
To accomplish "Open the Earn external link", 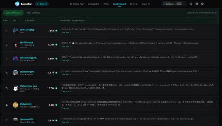I will coord(146,4).
